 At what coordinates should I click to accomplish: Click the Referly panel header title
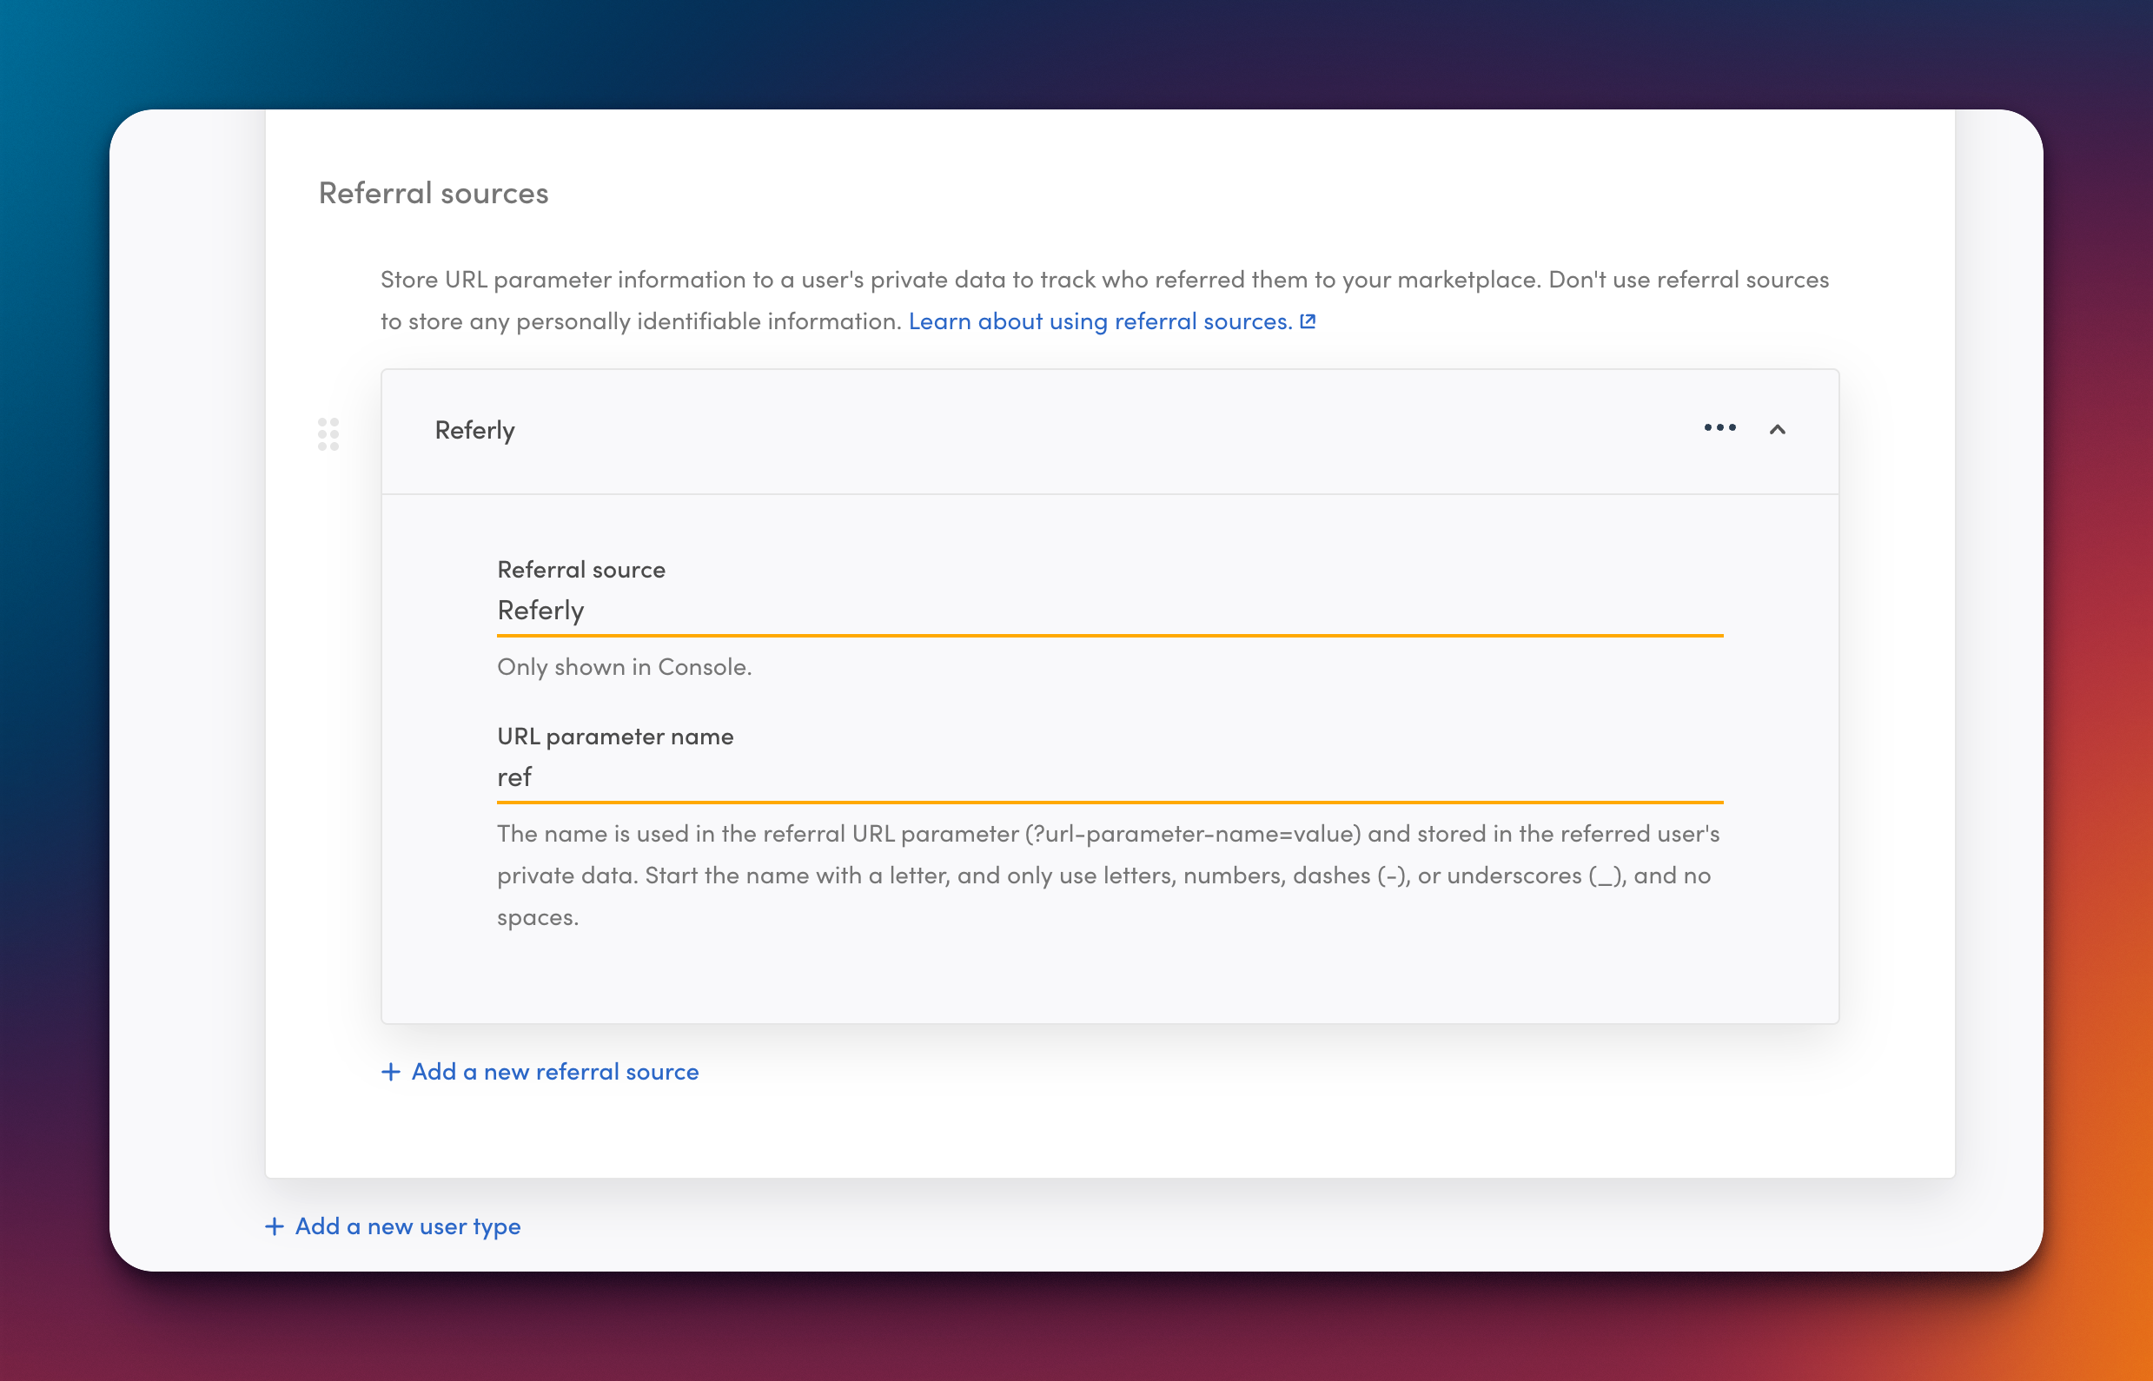(474, 431)
